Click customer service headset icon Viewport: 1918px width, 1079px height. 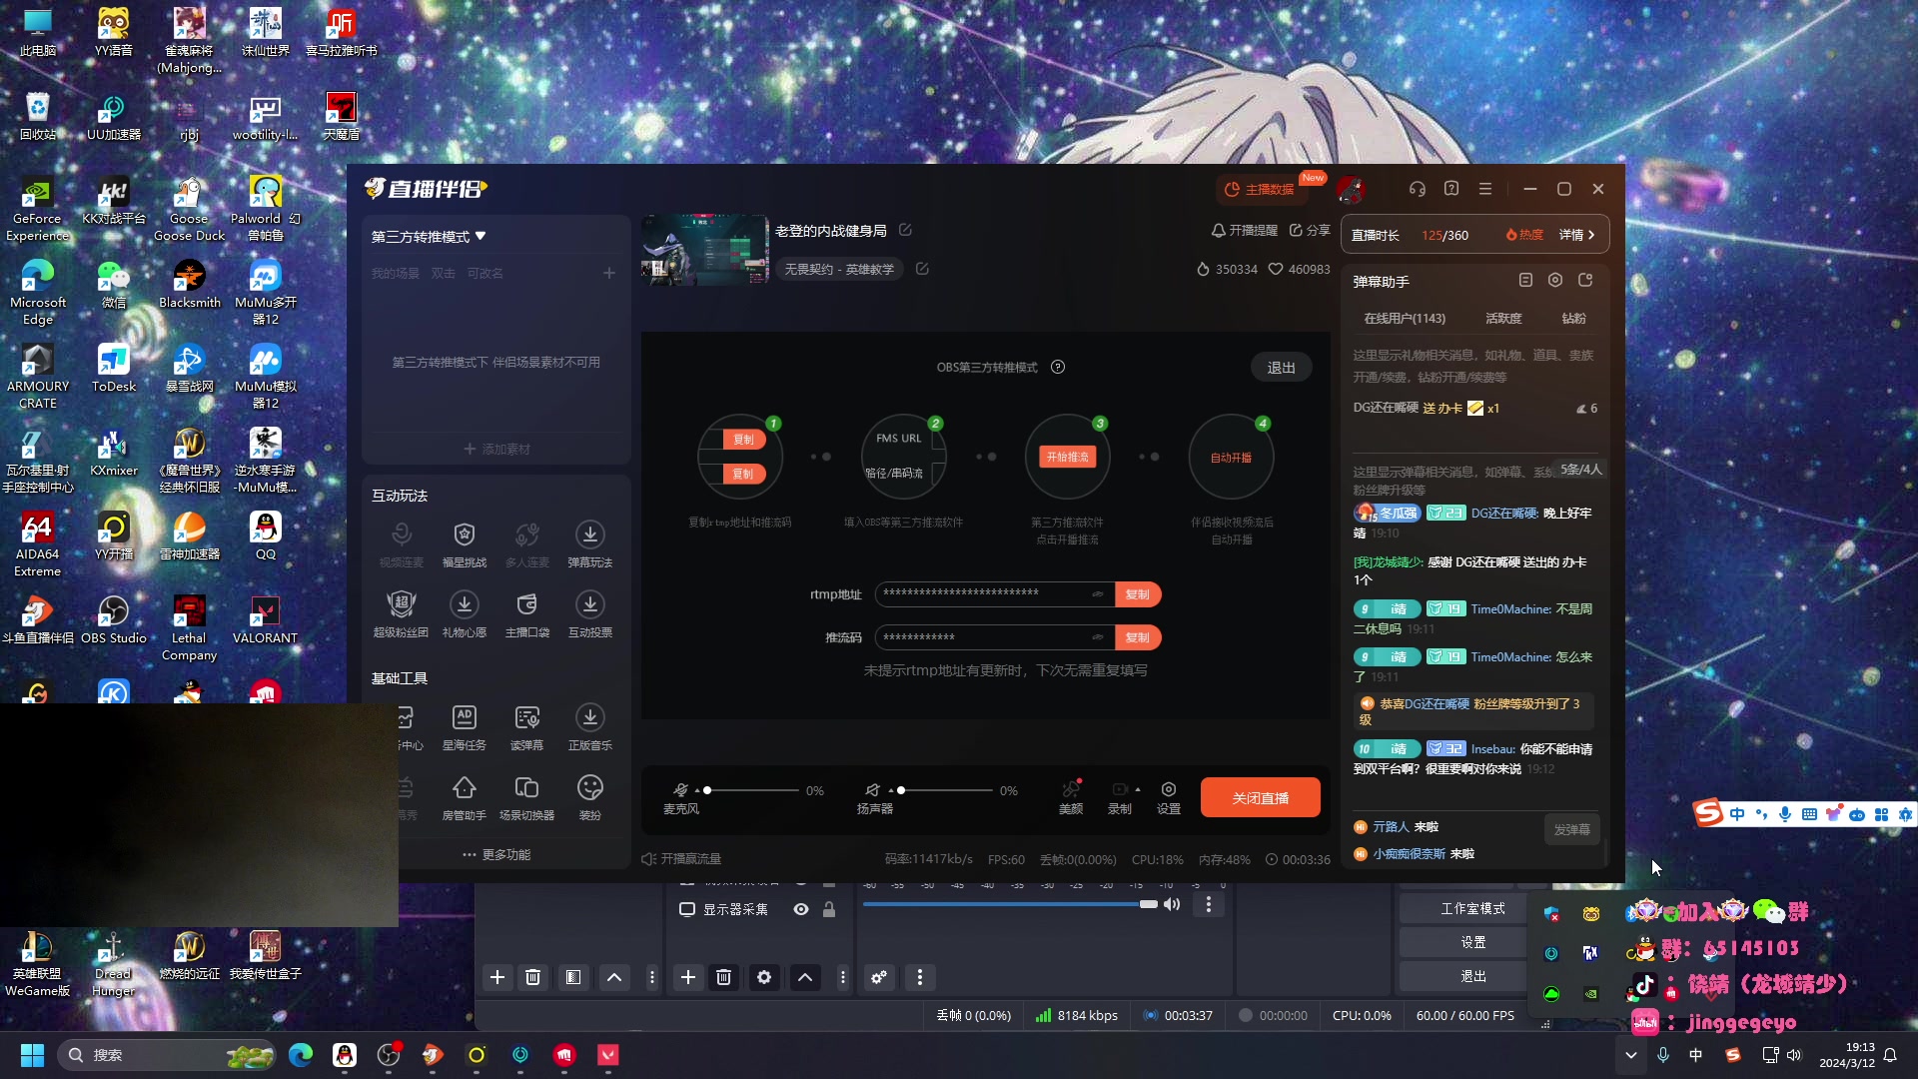coord(1418,189)
